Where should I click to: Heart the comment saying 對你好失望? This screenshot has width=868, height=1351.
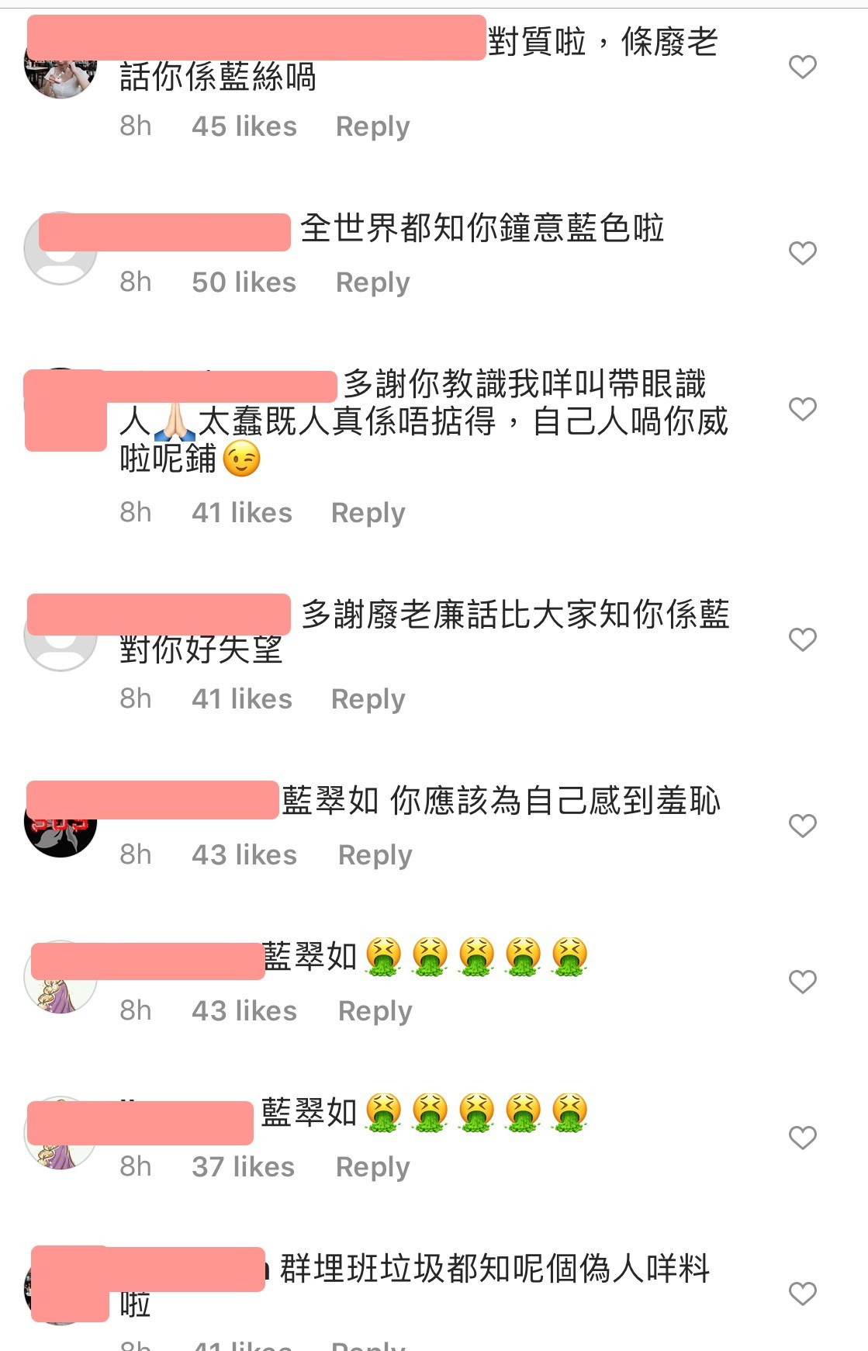tap(803, 639)
